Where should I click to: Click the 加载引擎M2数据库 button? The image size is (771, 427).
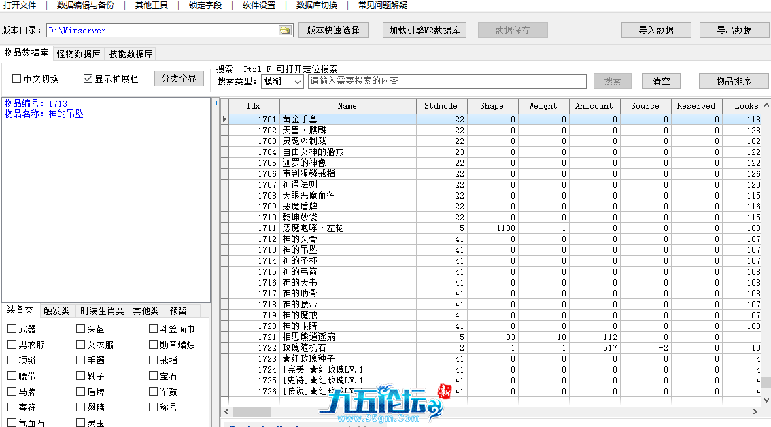click(x=424, y=31)
